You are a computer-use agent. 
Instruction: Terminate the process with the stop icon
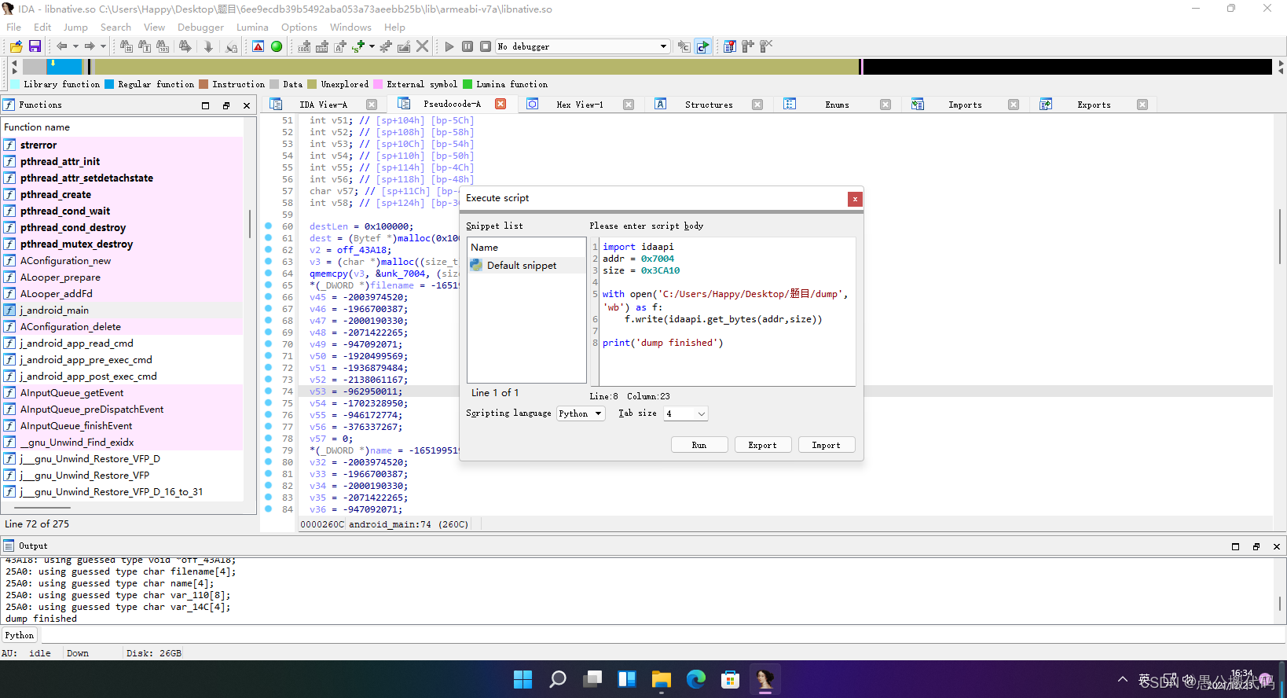(x=486, y=46)
